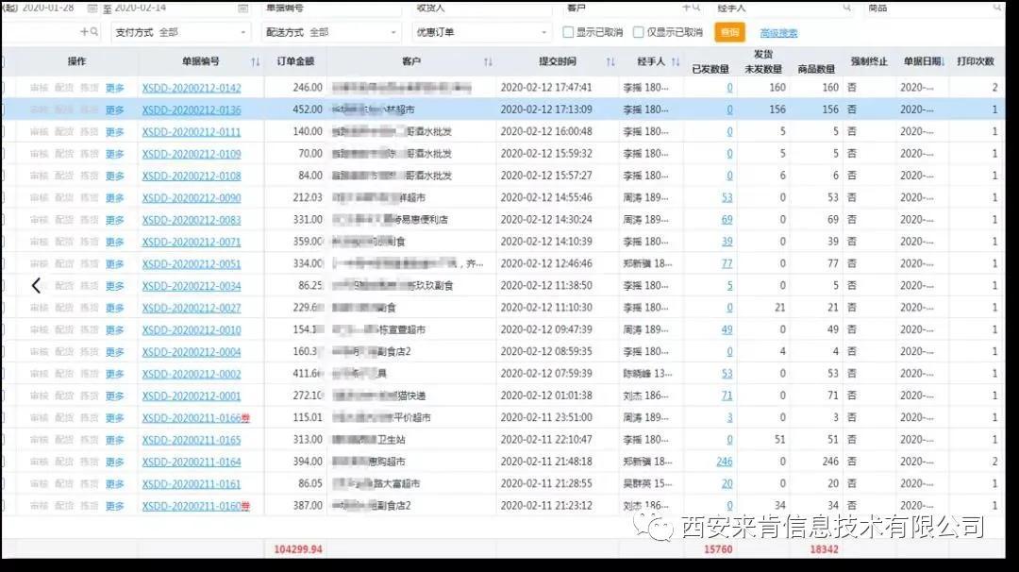
Task: Click the orange 查询 search button
Action: click(729, 30)
